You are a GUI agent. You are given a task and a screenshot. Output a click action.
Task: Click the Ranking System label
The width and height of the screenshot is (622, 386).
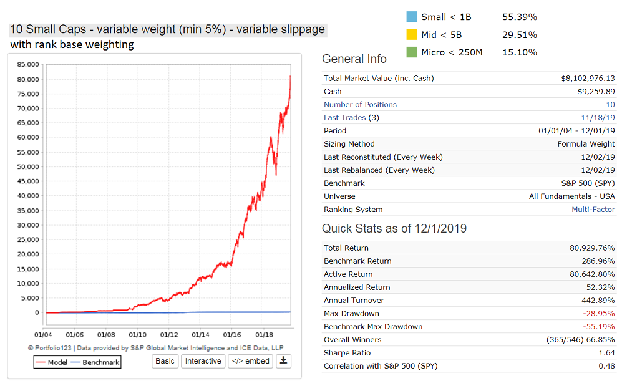coord(353,210)
